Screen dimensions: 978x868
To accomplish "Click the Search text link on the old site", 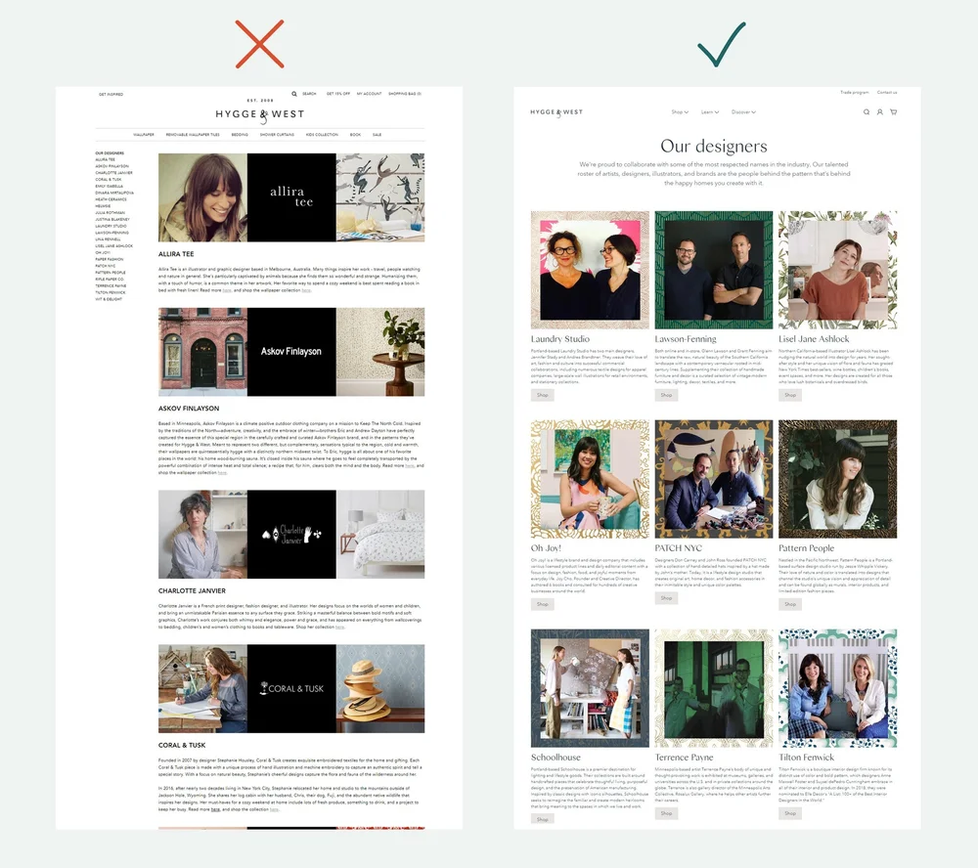I will pos(309,94).
